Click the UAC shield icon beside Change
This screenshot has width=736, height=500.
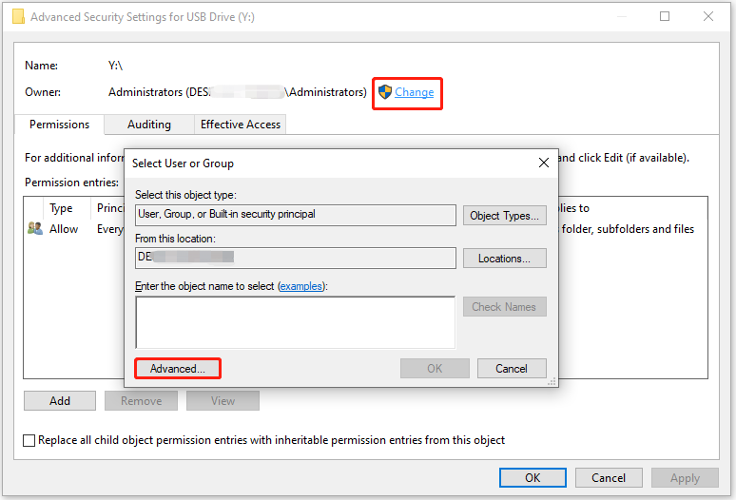[x=385, y=92]
